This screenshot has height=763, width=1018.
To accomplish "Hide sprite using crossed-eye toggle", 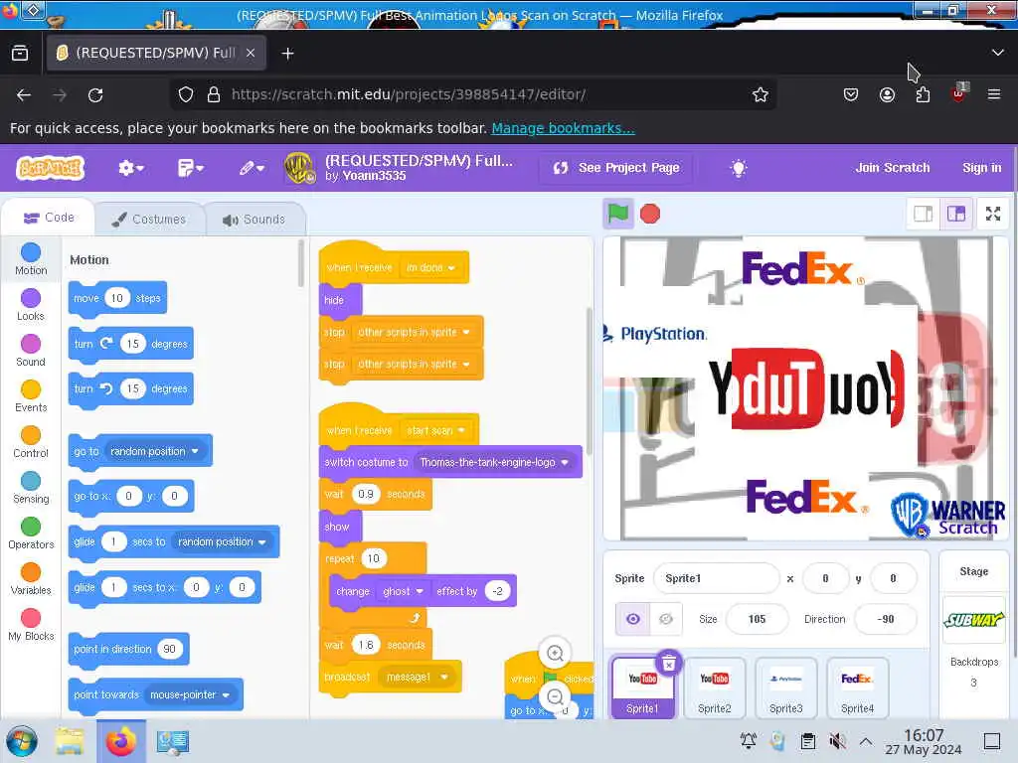I will (x=665, y=619).
